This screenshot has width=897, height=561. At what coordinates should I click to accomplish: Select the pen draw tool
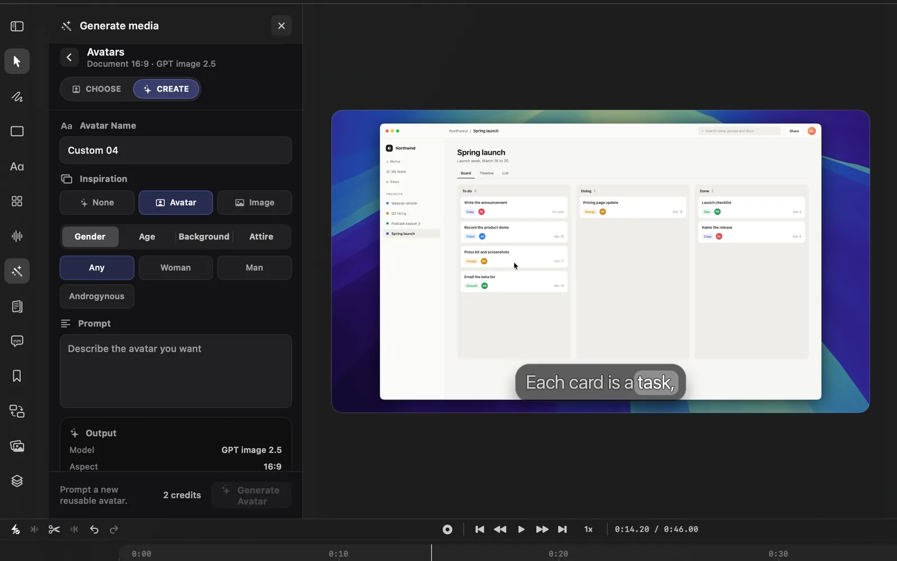point(17,96)
